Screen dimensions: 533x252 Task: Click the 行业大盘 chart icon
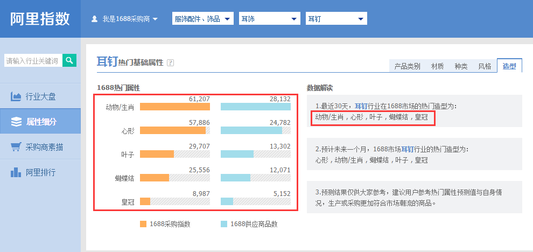pos(16,97)
